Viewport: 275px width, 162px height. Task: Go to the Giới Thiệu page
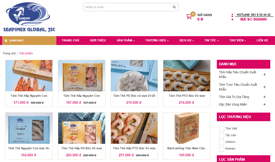(98, 40)
